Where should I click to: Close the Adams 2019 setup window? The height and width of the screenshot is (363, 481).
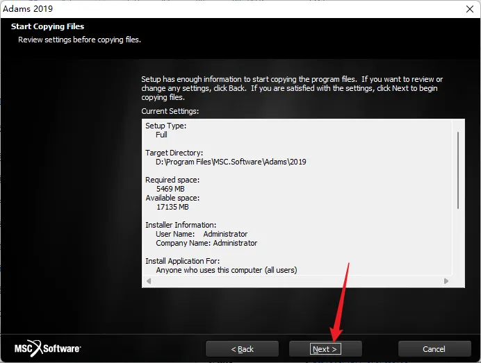[x=470, y=9]
